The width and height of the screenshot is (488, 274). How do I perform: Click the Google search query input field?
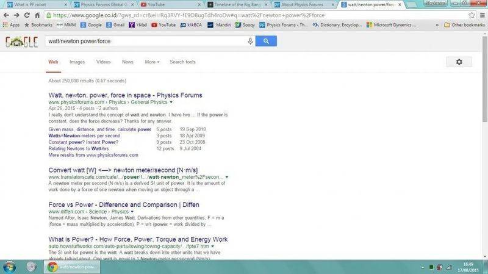pos(146,41)
